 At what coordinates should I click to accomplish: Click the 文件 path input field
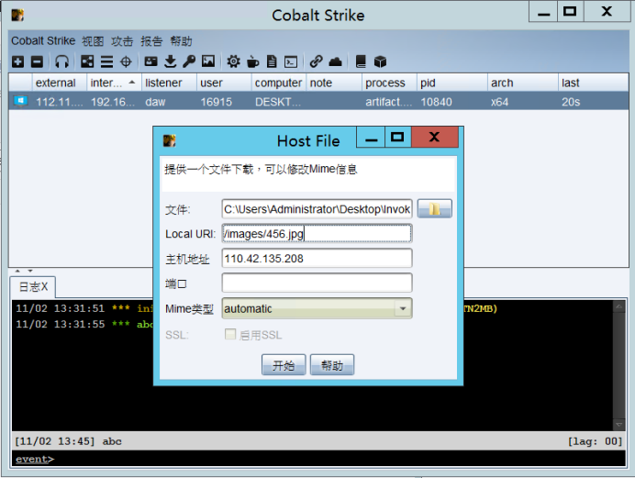pyautogui.click(x=317, y=209)
